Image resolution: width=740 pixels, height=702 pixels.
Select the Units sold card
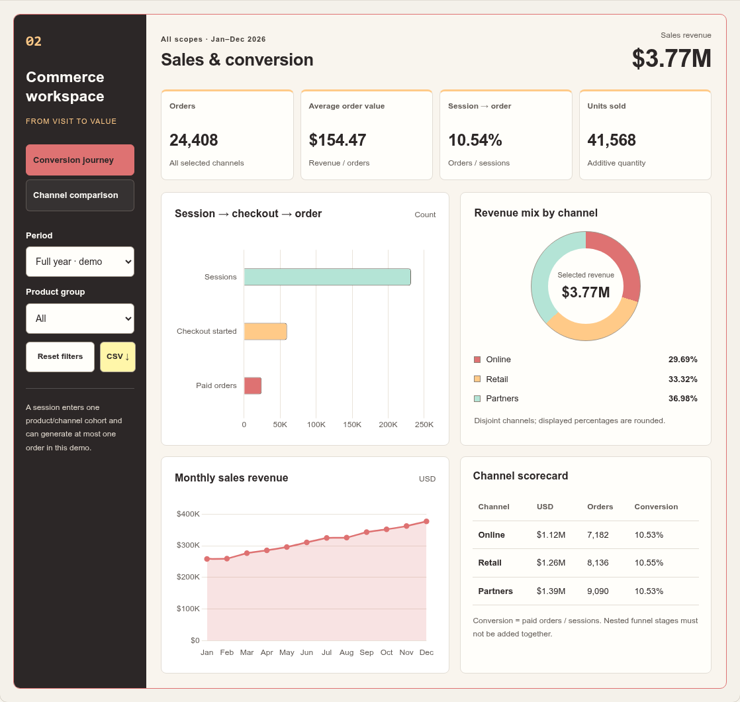pyautogui.click(x=645, y=135)
